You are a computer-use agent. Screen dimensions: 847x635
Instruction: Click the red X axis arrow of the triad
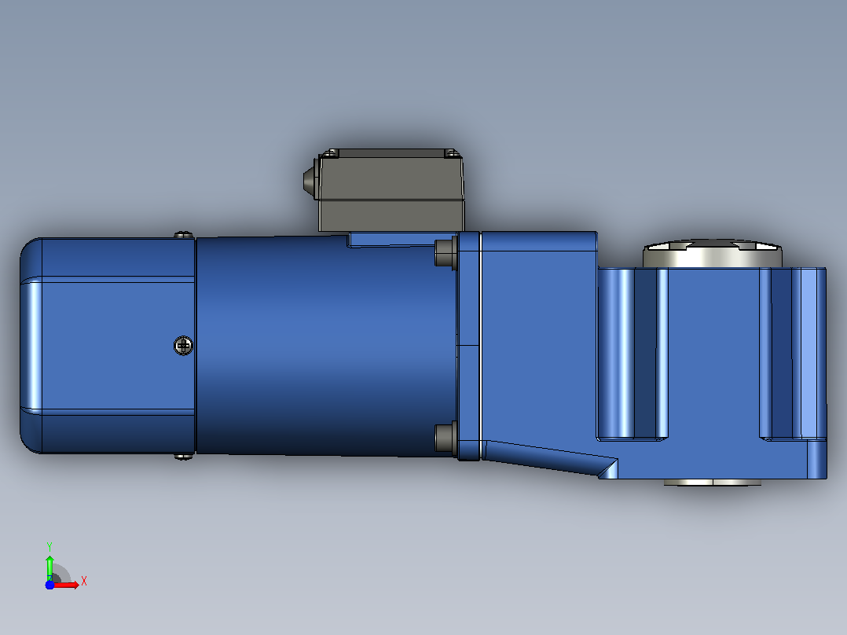(x=66, y=585)
